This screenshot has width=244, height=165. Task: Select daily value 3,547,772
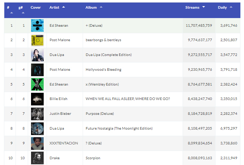[x=229, y=55]
